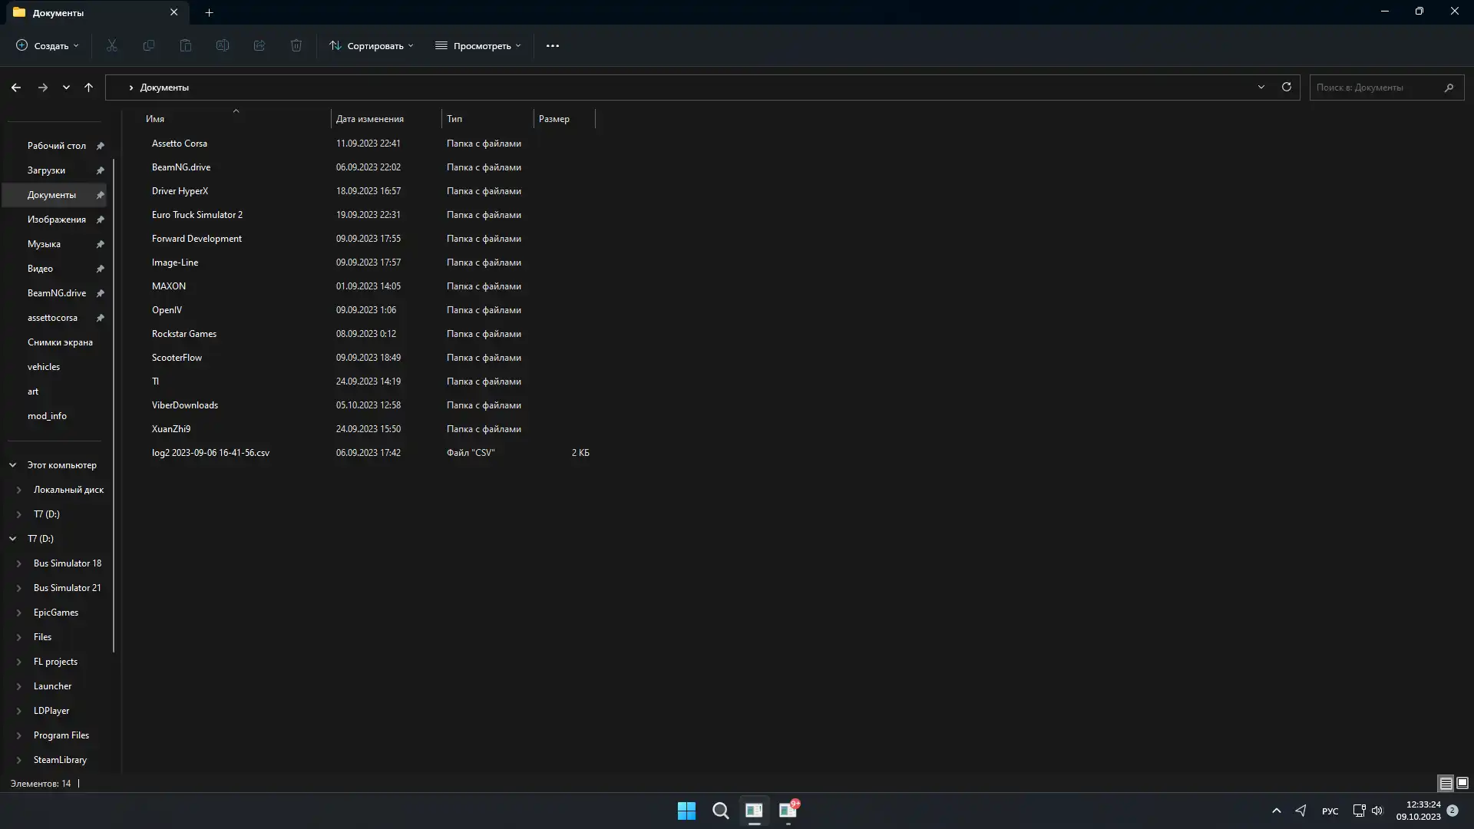Toggle pin on Документы in sidebar
The image size is (1474, 829).
[x=99, y=194]
